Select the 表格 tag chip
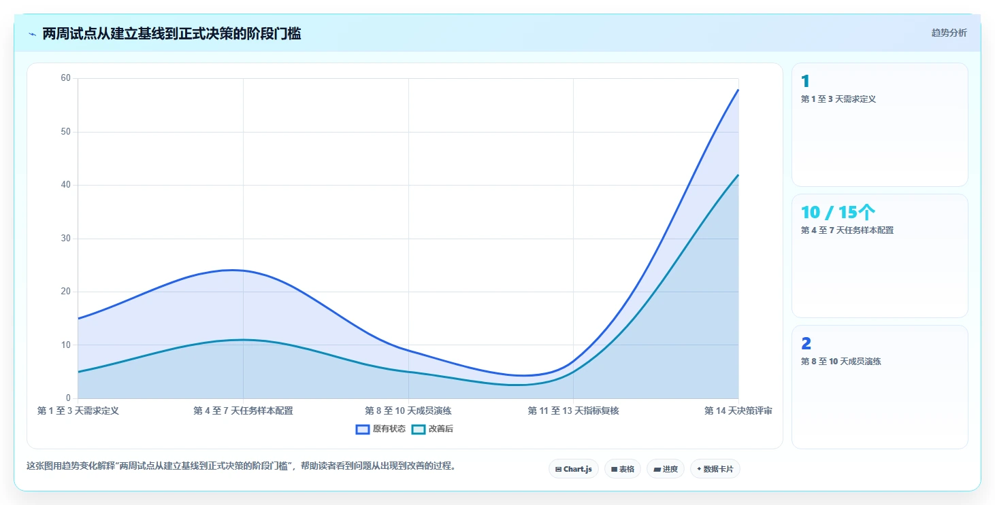Viewport: 995px width, 505px height. tap(623, 469)
